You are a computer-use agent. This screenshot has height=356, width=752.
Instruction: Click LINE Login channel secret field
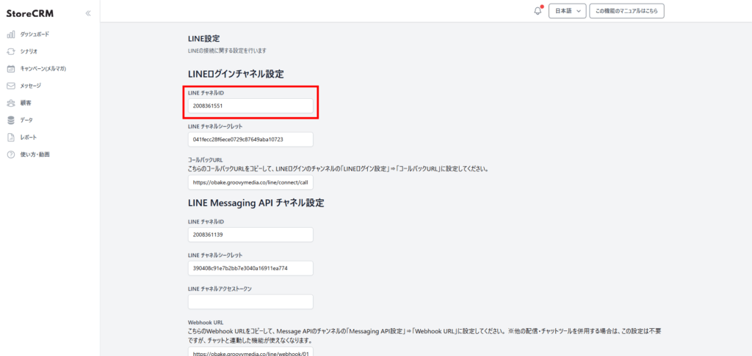pyautogui.click(x=250, y=139)
